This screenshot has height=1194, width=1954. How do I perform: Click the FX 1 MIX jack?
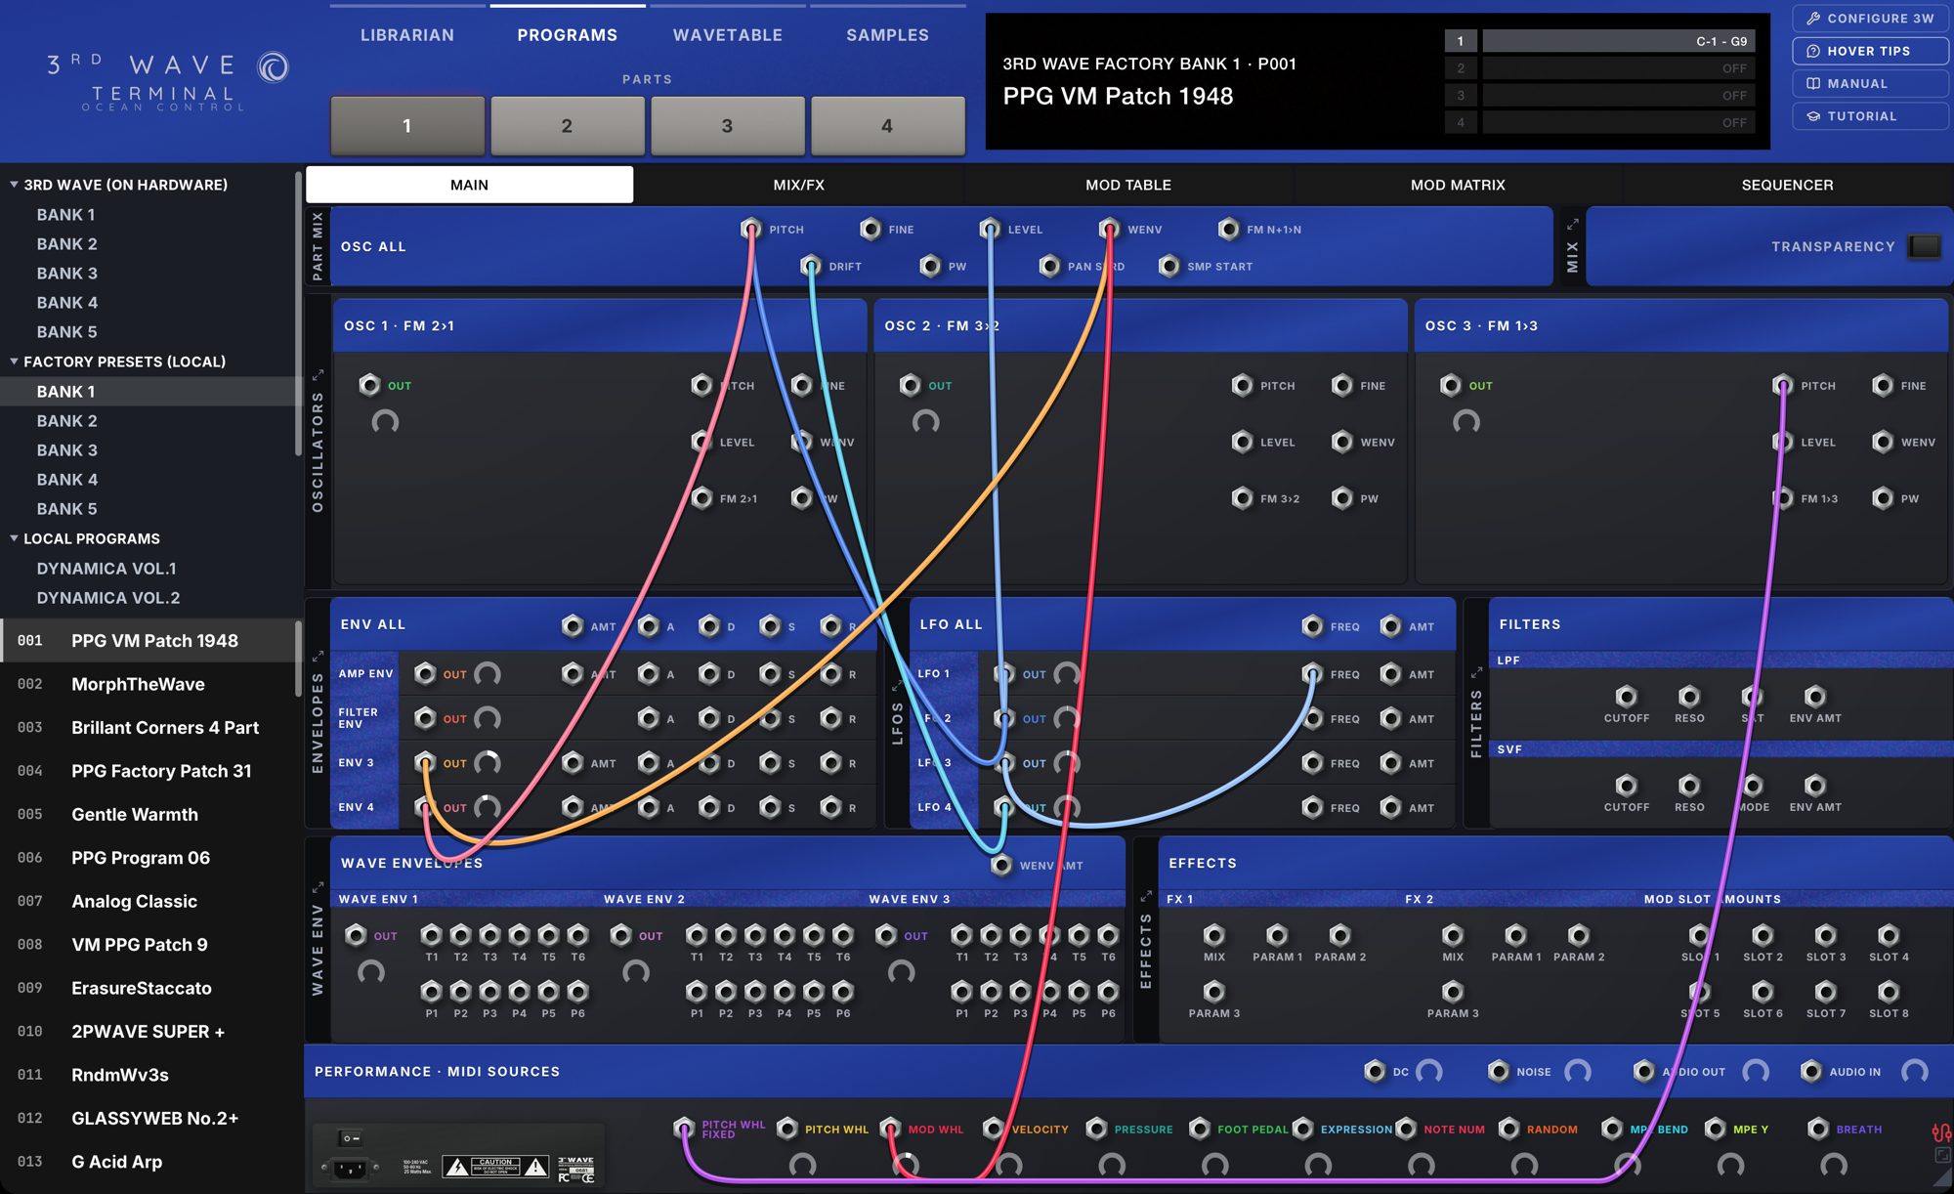[1213, 935]
